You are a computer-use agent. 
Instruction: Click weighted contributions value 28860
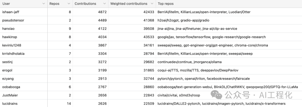(x=149, y=87)
